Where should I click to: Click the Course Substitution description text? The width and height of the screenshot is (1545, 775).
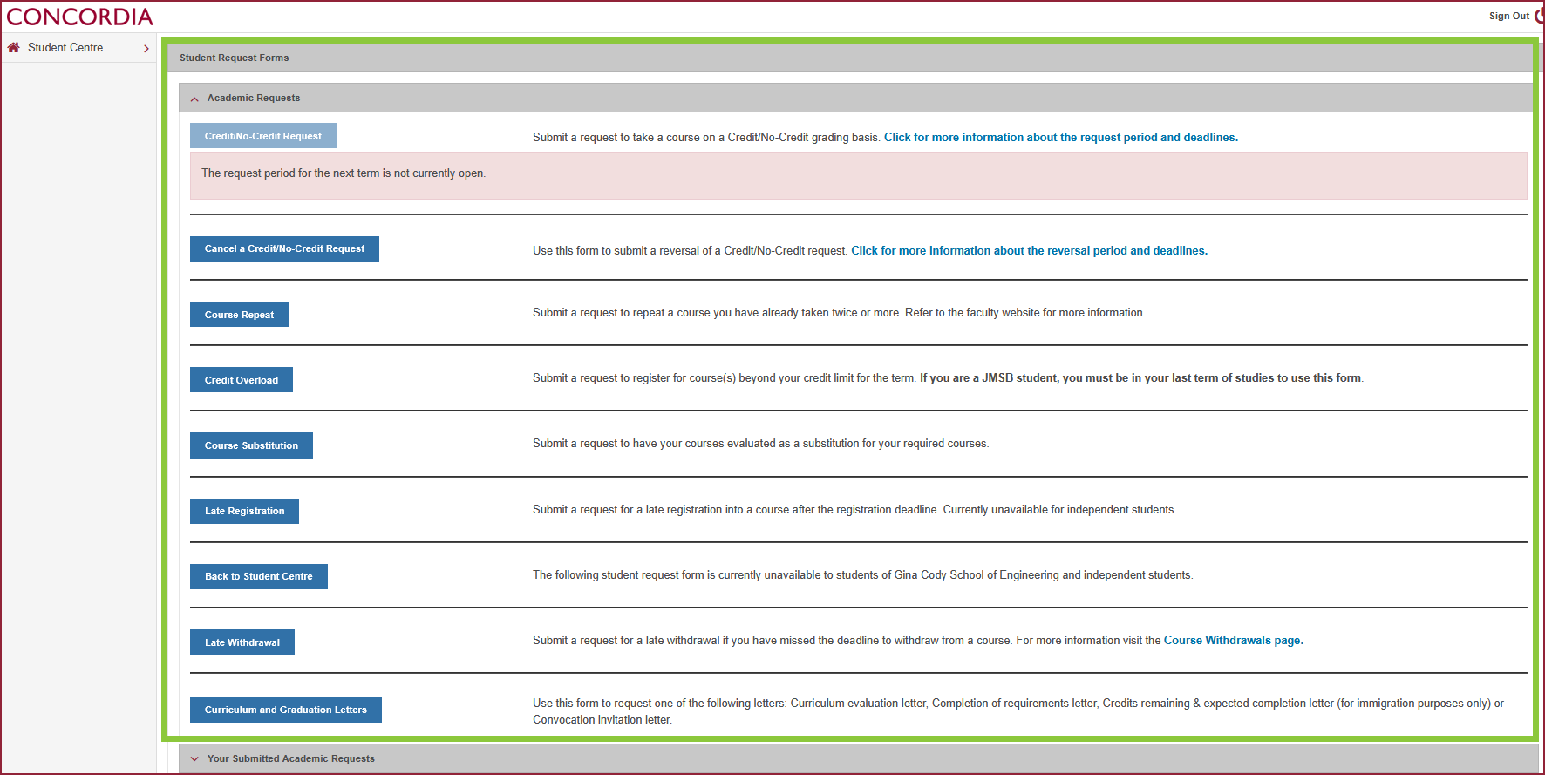pyautogui.click(x=761, y=444)
